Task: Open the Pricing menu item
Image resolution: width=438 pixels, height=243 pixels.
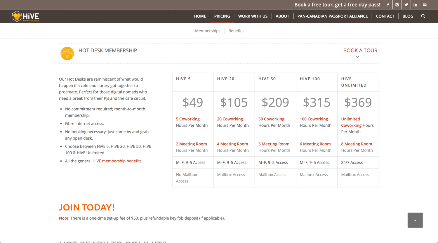Action: [222, 16]
